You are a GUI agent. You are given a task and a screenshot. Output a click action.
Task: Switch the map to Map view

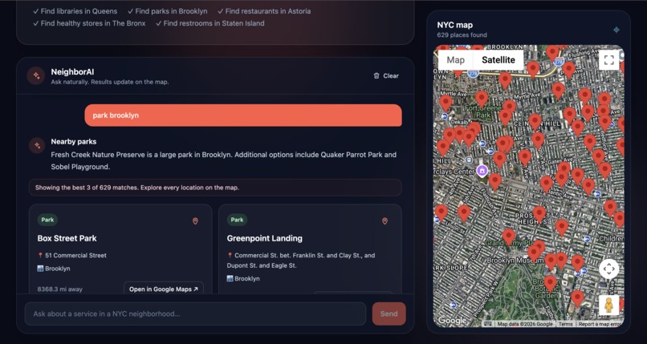pos(455,60)
